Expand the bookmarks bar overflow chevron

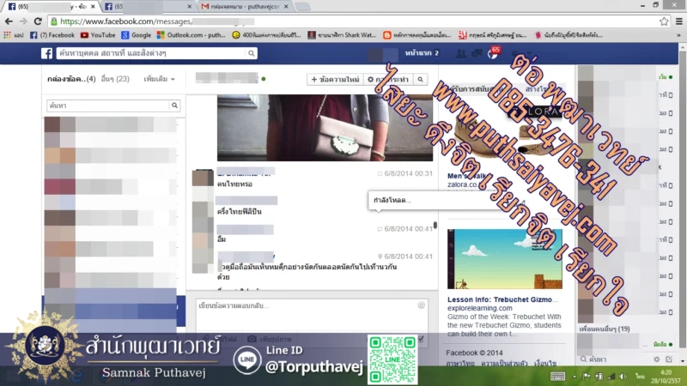(x=678, y=35)
